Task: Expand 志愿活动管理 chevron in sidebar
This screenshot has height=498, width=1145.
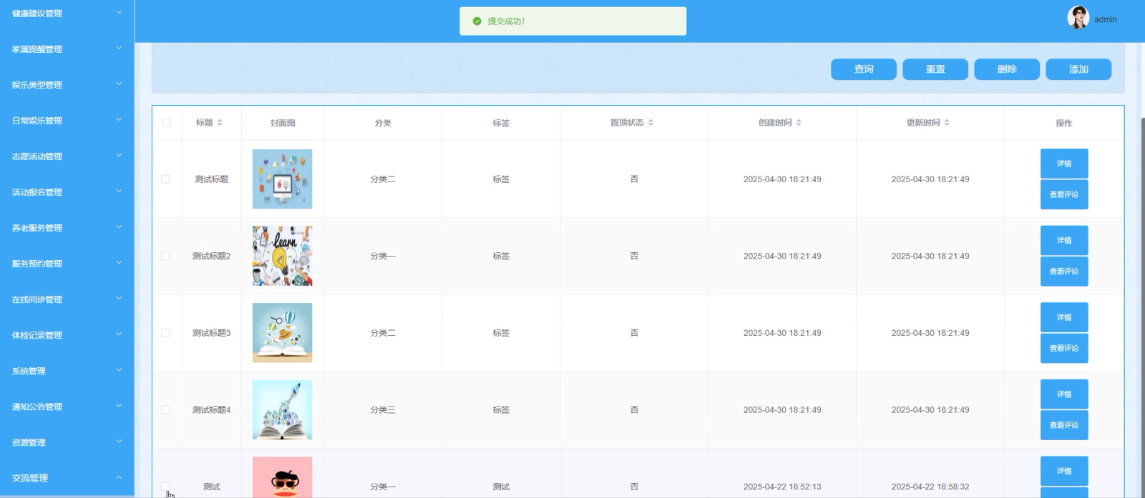Action: coord(119,156)
